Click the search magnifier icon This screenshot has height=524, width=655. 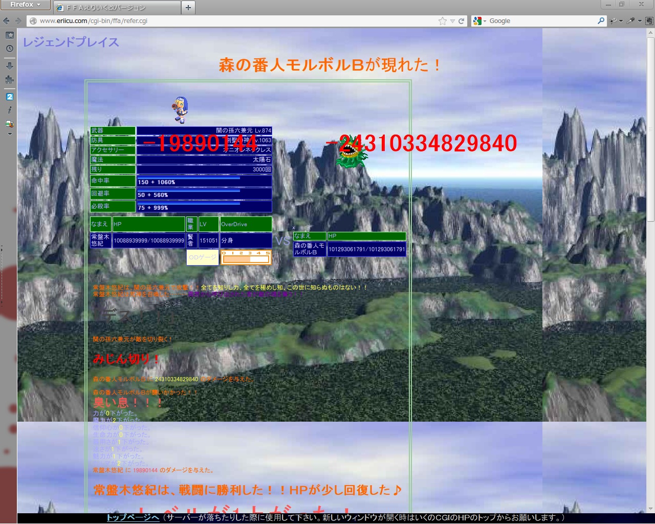[601, 21]
